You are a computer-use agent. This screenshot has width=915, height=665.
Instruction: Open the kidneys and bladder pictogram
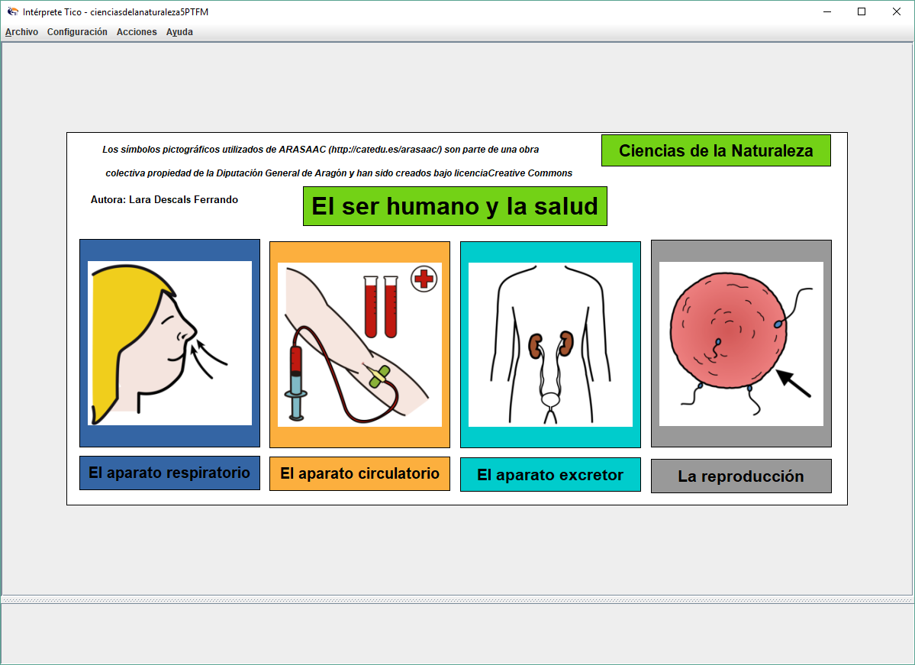coord(550,344)
